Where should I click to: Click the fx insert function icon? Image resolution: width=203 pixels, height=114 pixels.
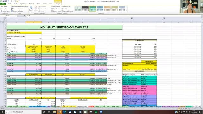(24, 16)
